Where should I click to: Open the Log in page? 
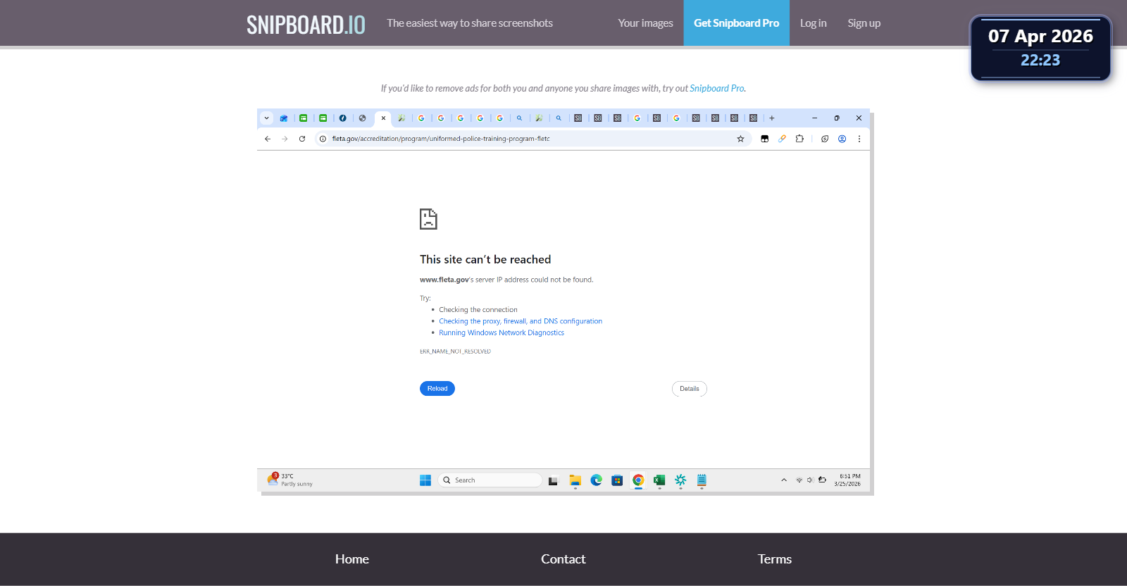point(813,23)
